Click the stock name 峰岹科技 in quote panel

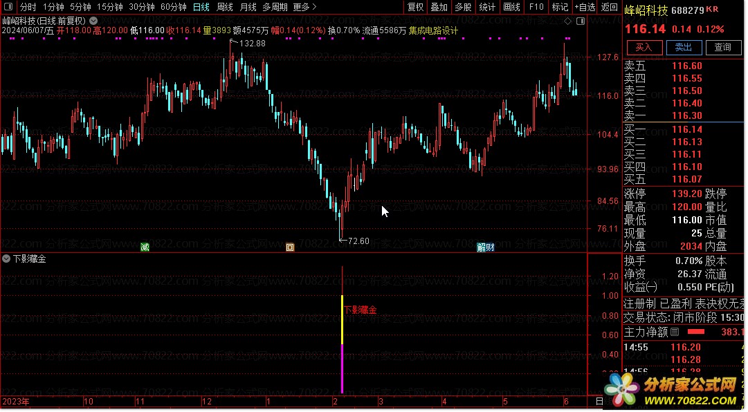tap(646, 10)
